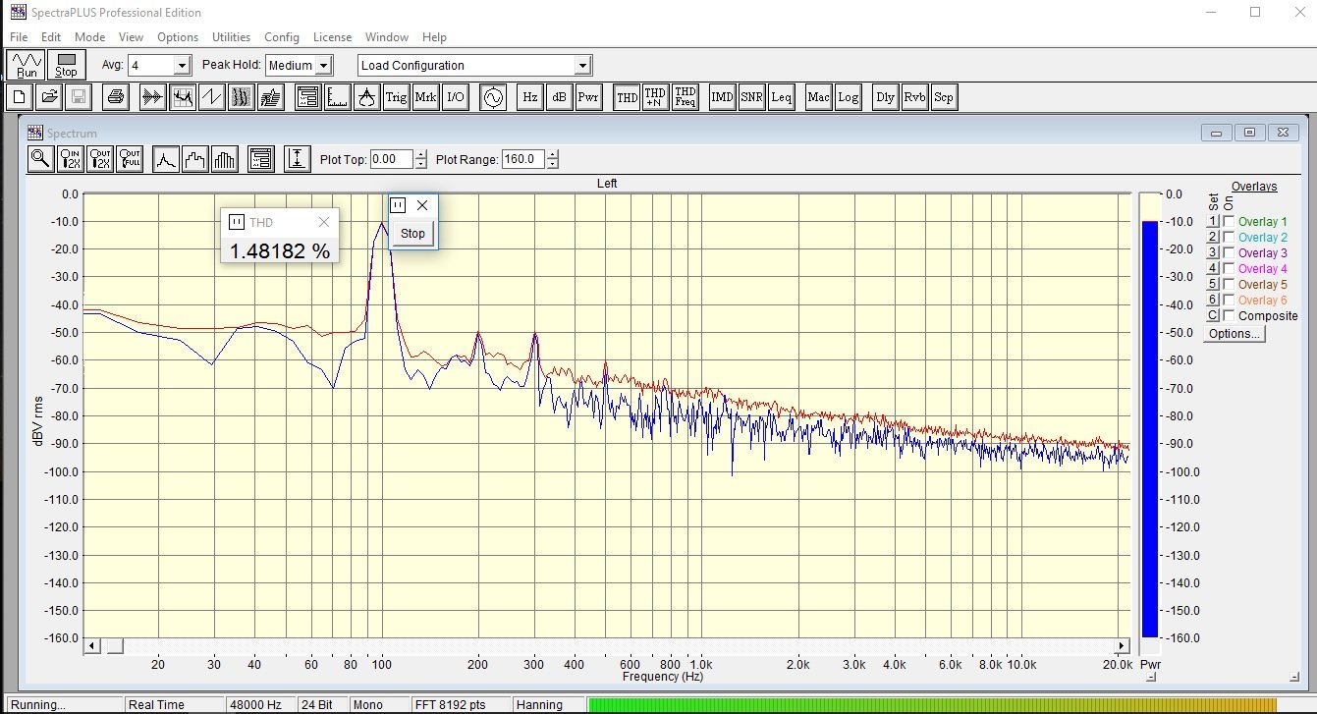Click the IMD toolbar icon

(x=722, y=97)
